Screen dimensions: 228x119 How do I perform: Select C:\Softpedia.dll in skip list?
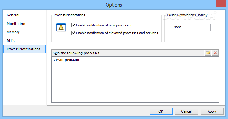[133, 60]
